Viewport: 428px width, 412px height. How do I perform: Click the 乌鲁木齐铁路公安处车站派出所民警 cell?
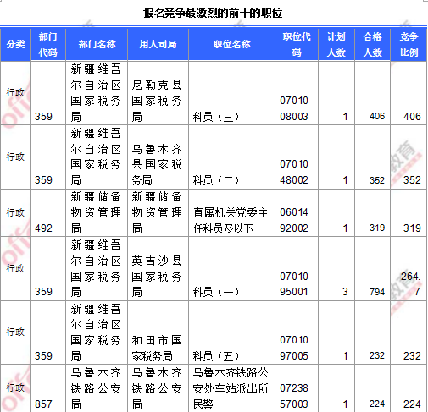(231, 388)
